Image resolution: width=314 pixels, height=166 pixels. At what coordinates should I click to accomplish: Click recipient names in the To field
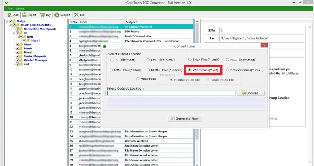pos(244,38)
